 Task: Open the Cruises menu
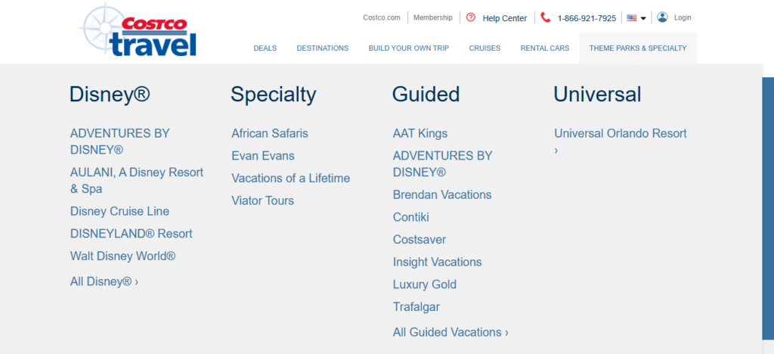pos(485,48)
